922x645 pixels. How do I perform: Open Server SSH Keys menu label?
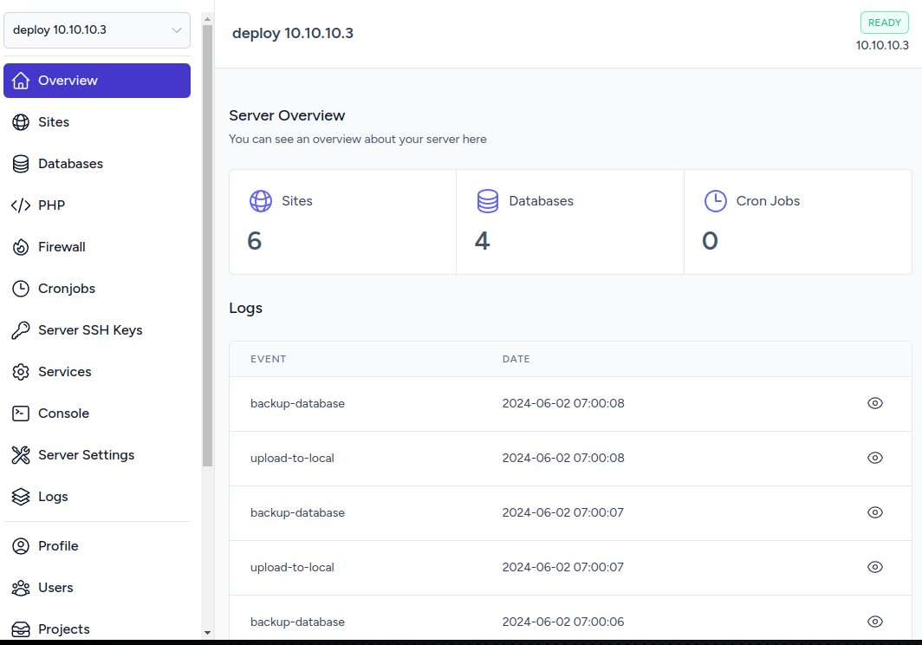pos(90,330)
